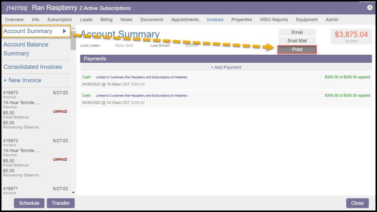Screen dimensions: 377x212
Task: Close the customer dialog with X icon
Action: point(370,7)
